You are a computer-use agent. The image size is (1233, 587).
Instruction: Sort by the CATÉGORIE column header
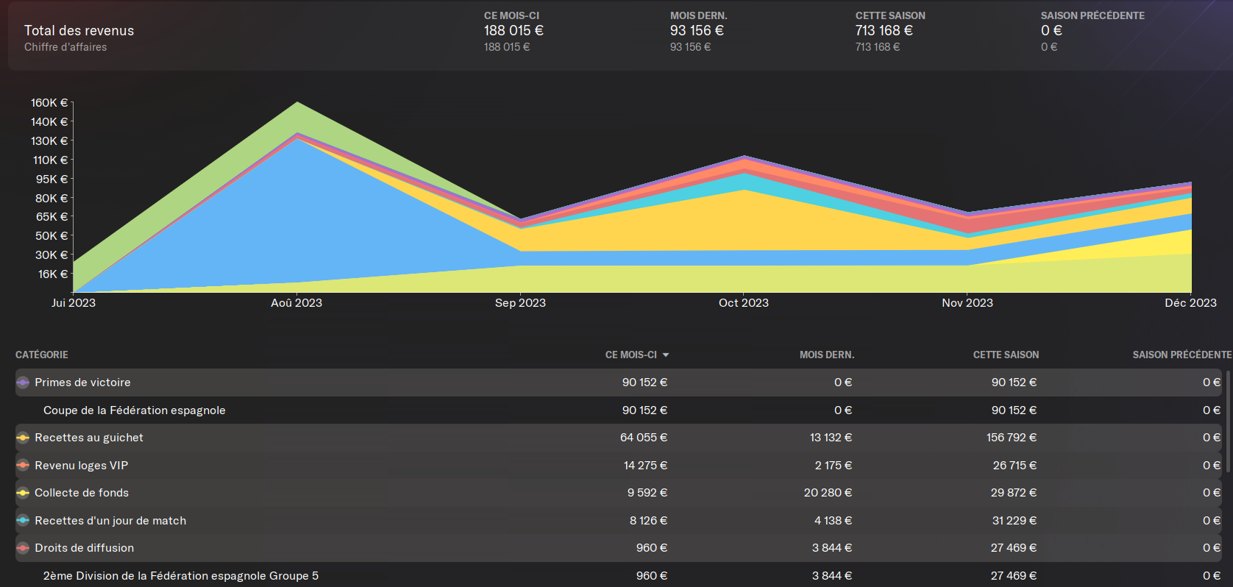coord(42,355)
